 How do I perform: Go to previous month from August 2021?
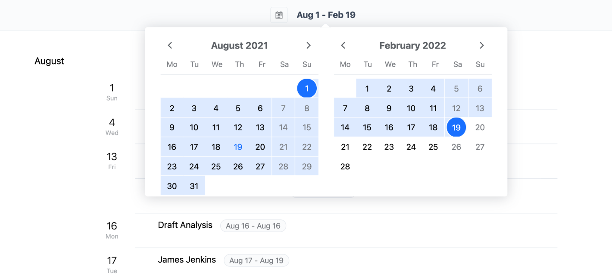pyautogui.click(x=170, y=46)
